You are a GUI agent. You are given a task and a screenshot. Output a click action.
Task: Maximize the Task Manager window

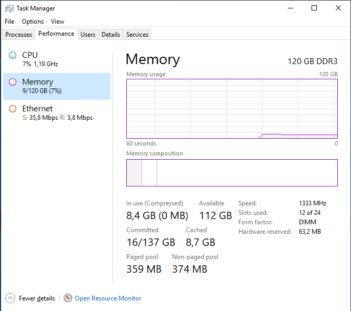[x=314, y=8]
